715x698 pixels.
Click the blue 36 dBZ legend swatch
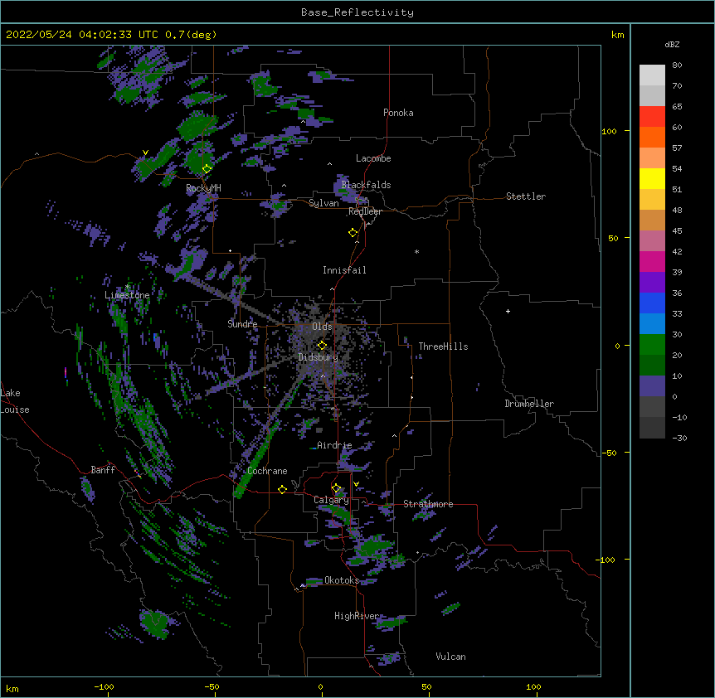pyautogui.click(x=652, y=303)
